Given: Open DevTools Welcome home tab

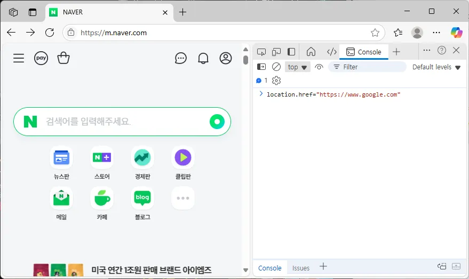Looking at the screenshot, I should pos(311,51).
